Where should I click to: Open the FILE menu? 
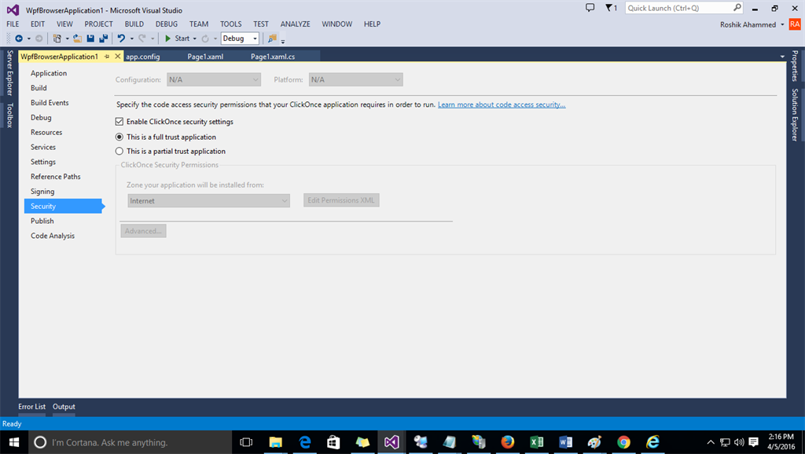[13, 24]
